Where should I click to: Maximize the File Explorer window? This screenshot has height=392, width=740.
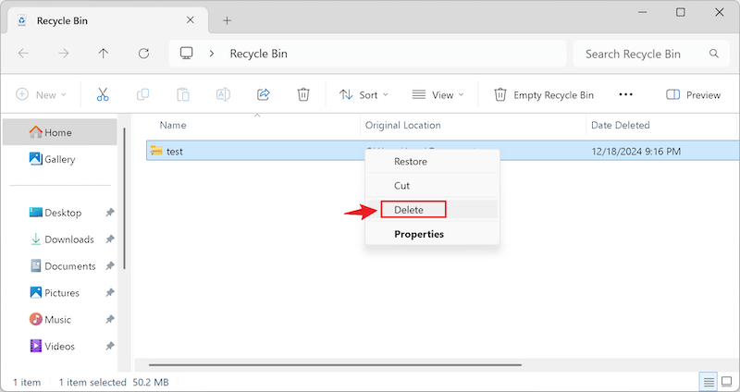(x=680, y=12)
